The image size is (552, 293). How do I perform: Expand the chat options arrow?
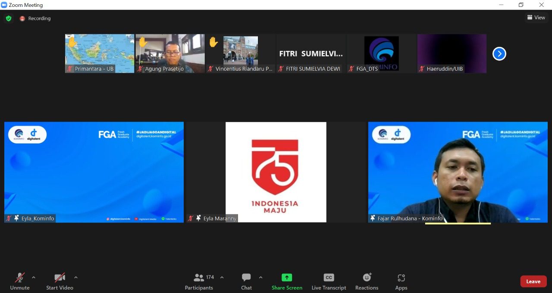260,277
